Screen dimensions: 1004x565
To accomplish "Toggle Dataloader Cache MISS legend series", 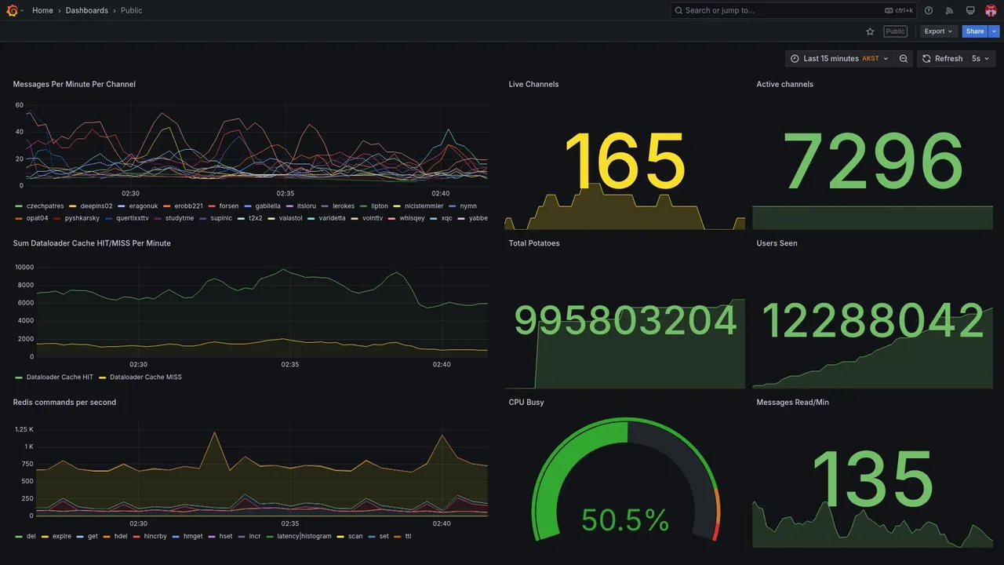I will click(x=146, y=377).
